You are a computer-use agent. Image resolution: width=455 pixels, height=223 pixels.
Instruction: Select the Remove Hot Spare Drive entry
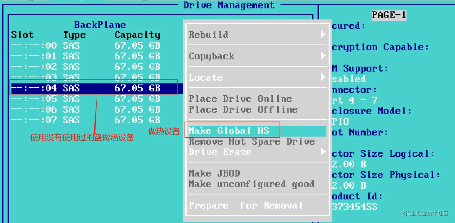point(252,141)
